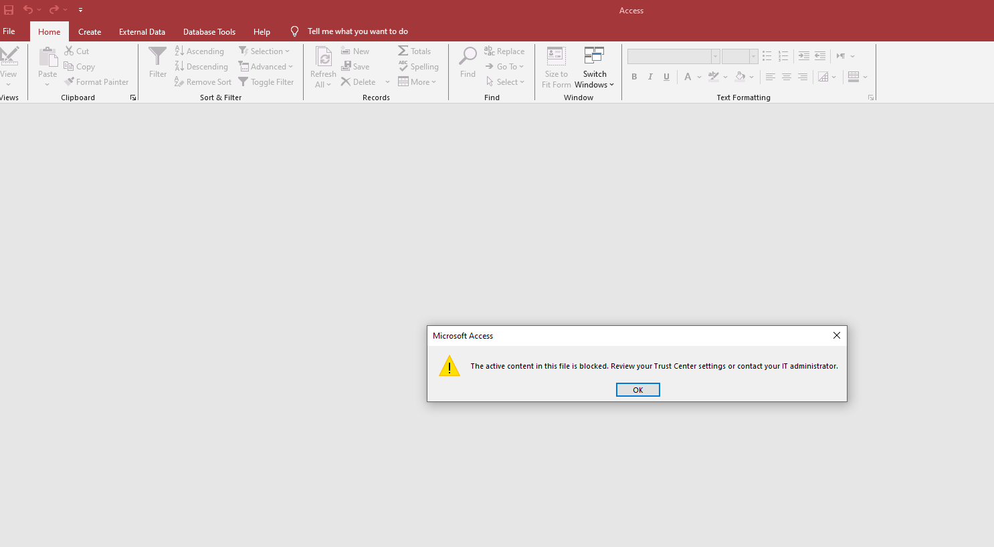
Task: Open the Clipboard pane launcher
Action: (133, 98)
